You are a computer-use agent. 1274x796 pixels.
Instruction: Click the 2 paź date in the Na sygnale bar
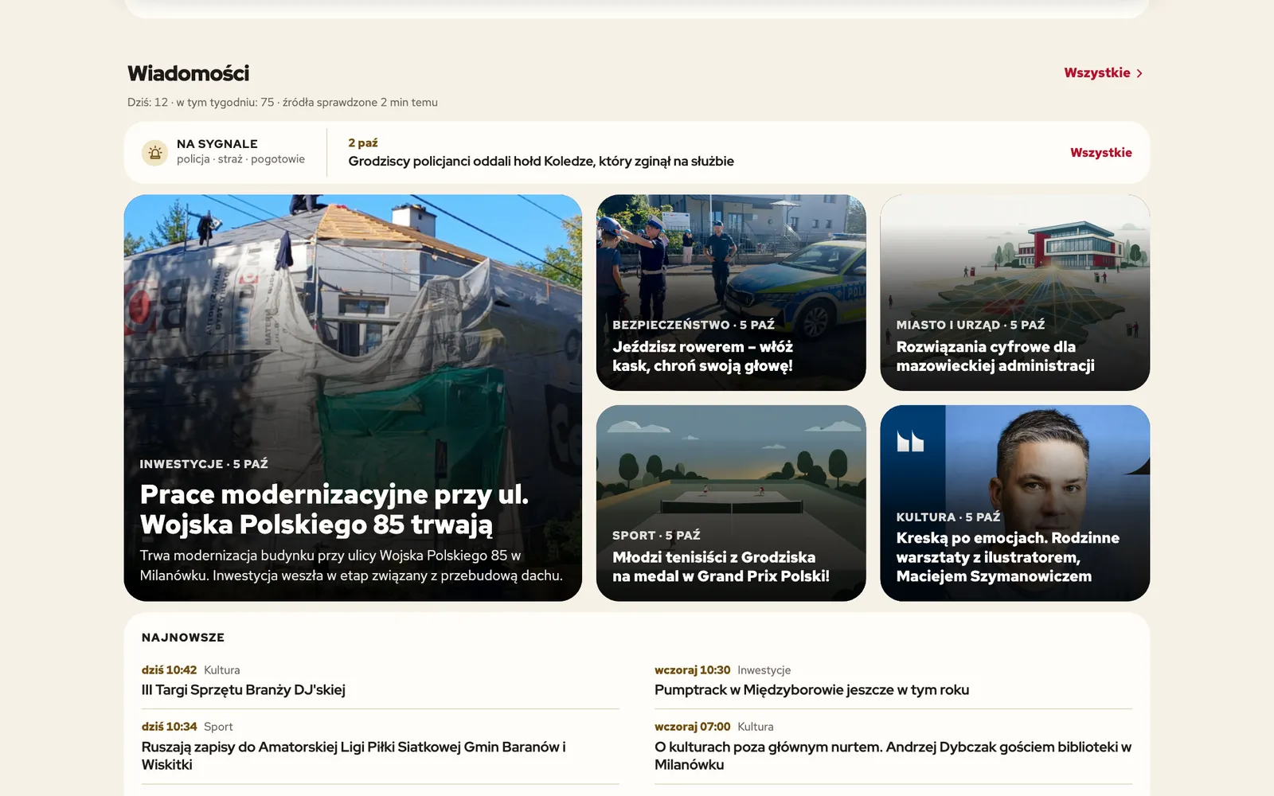pyautogui.click(x=362, y=142)
